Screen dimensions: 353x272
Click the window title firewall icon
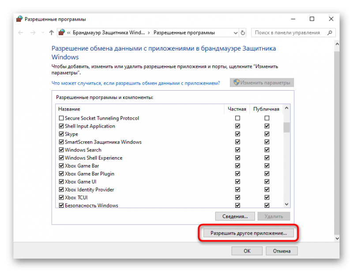[19, 19]
